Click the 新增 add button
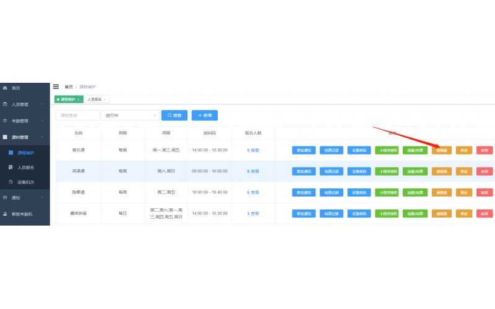495x309 pixels. tap(204, 115)
